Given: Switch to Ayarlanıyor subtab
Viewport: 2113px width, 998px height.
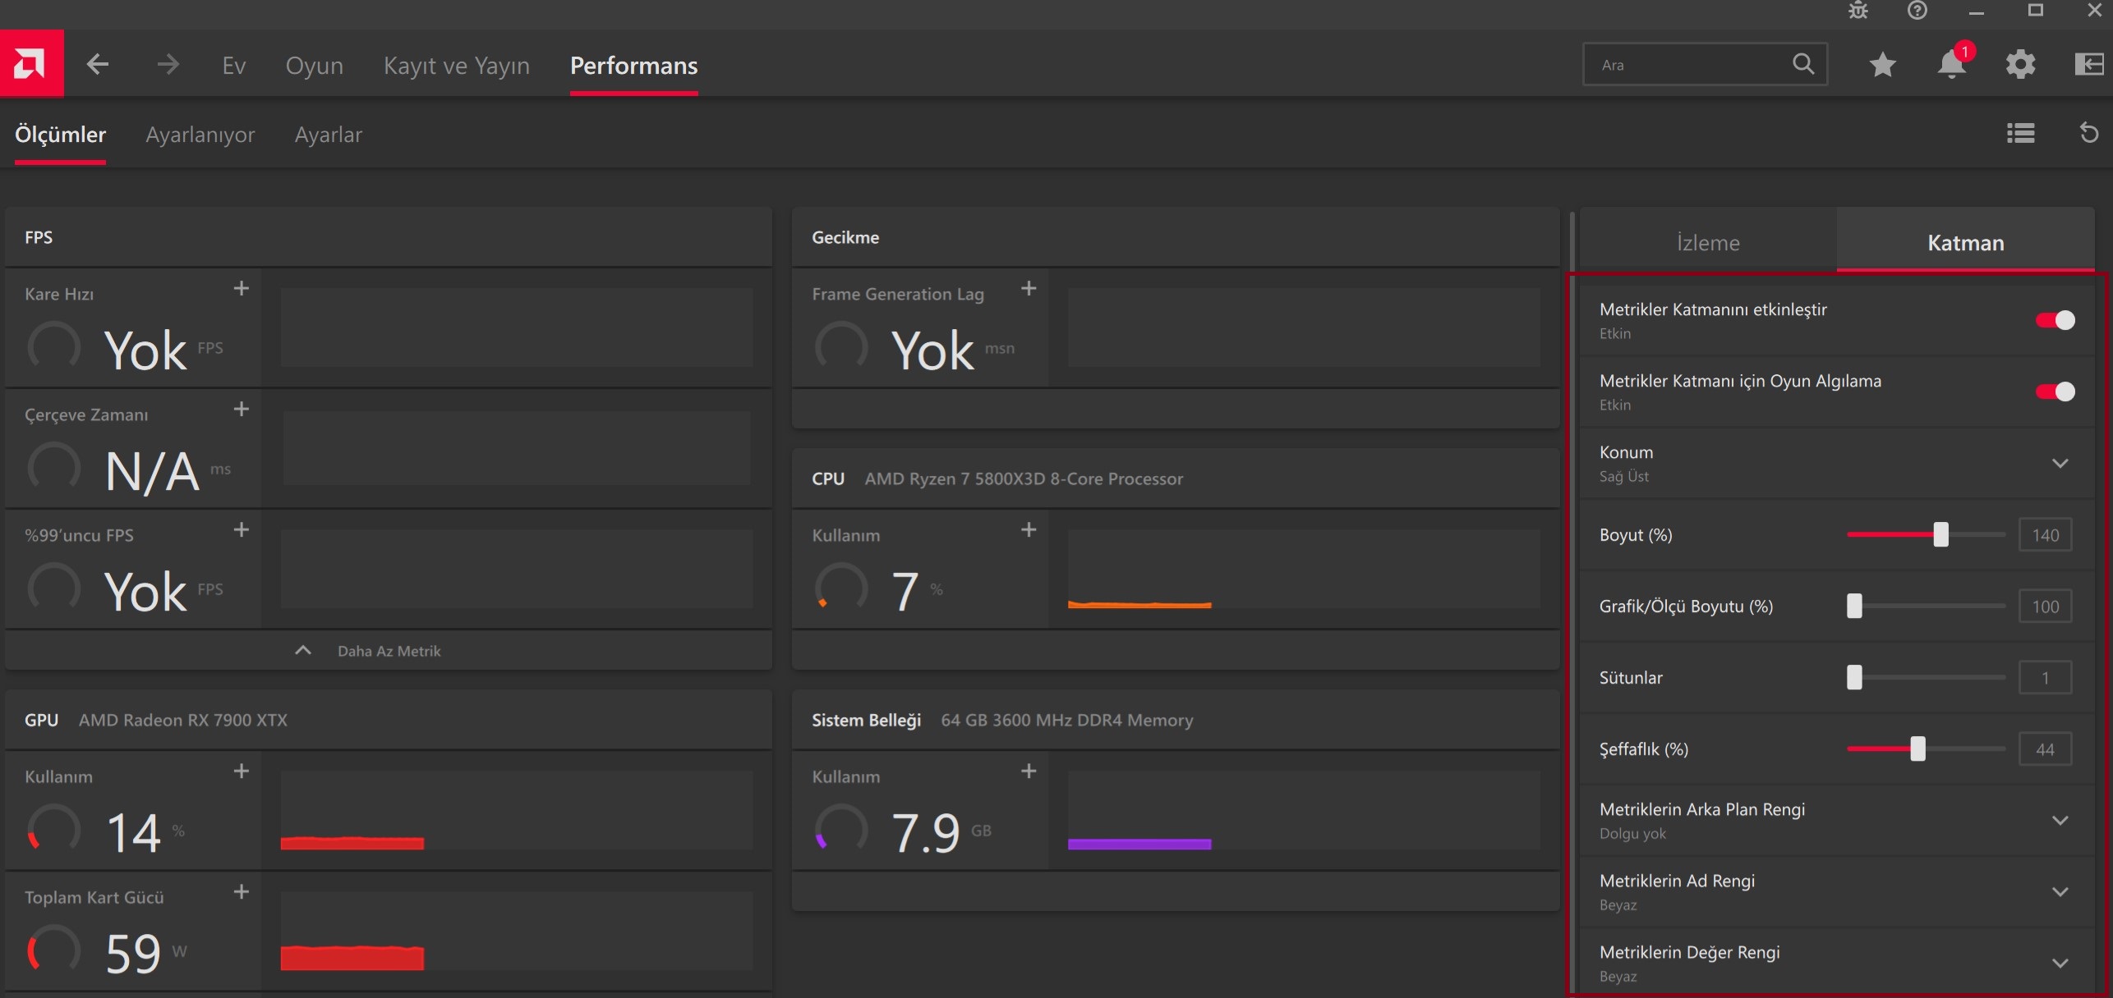Looking at the screenshot, I should [200, 135].
